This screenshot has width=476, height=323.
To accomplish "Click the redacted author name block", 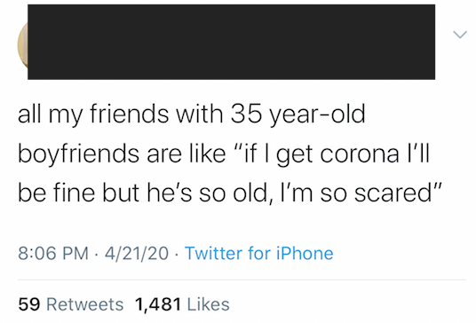I will pyautogui.click(x=231, y=42).
